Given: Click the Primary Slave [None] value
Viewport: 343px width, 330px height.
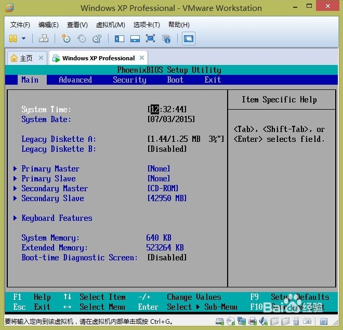Looking at the screenshot, I should (x=159, y=178).
